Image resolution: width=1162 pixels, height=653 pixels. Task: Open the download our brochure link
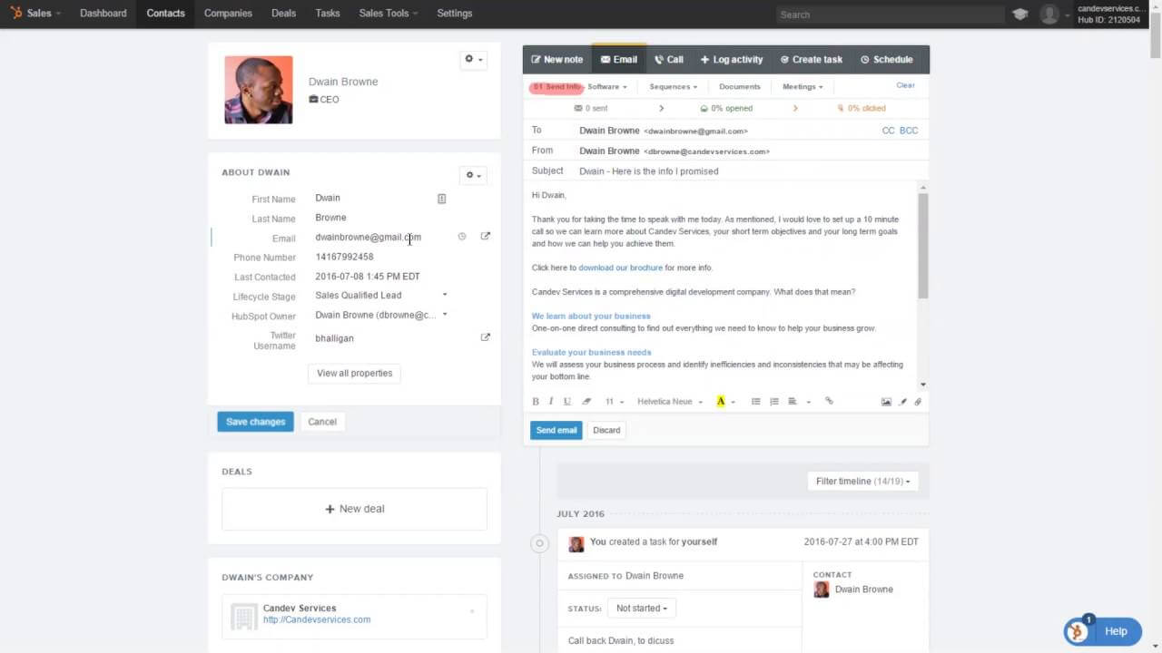click(620, 268)
